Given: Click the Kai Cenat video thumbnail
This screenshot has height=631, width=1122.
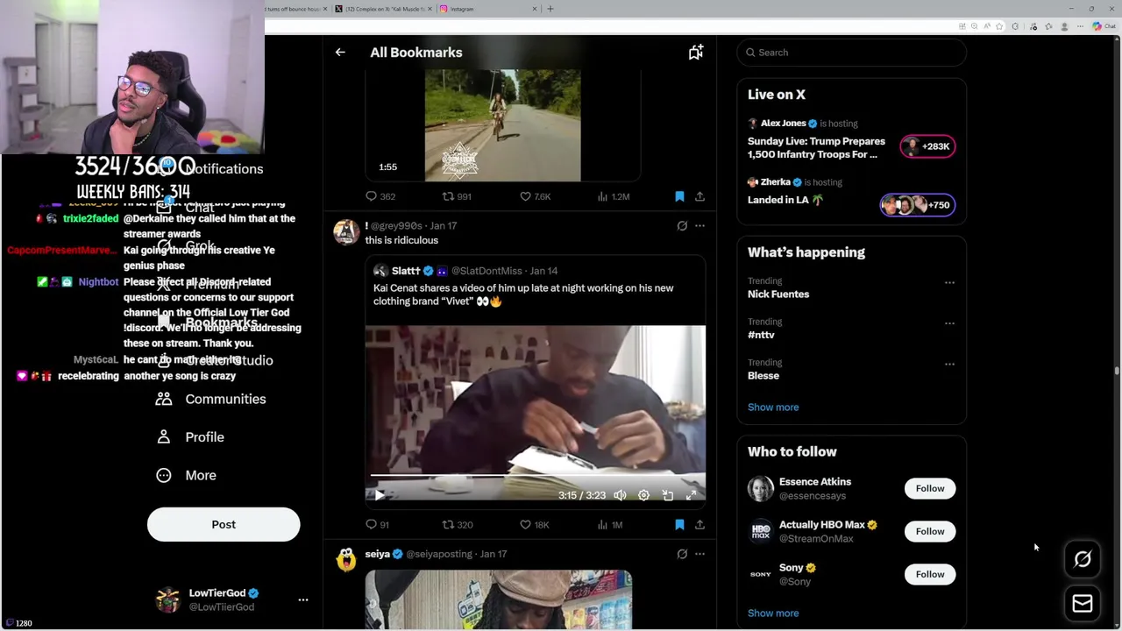Looking at the screenshot, I should (x=535, y=412).
